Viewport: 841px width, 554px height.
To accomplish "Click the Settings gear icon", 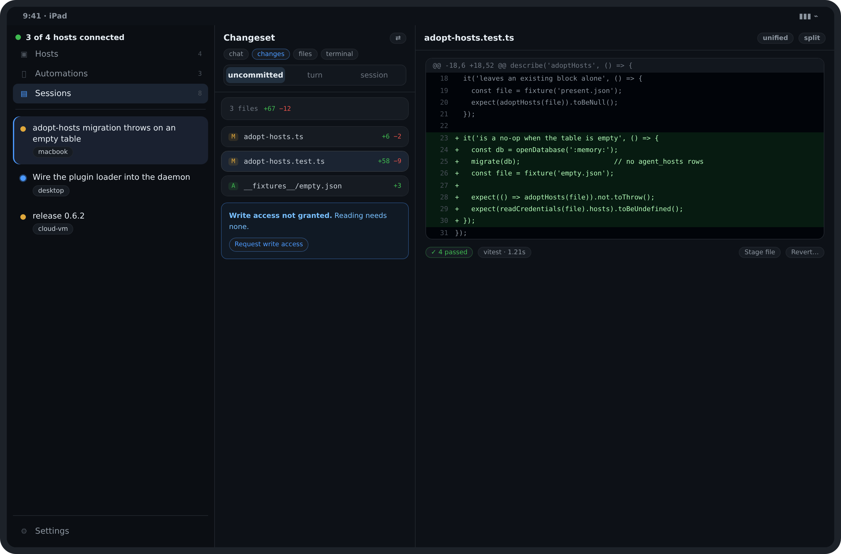I will (x=24, y=531).
